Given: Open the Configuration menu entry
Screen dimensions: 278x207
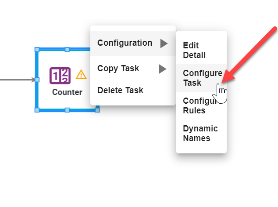Looking at the screenshot, I should click(125, 43).
